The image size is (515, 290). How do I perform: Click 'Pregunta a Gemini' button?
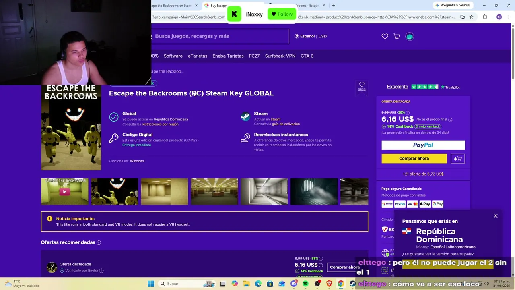coord(453,5)
